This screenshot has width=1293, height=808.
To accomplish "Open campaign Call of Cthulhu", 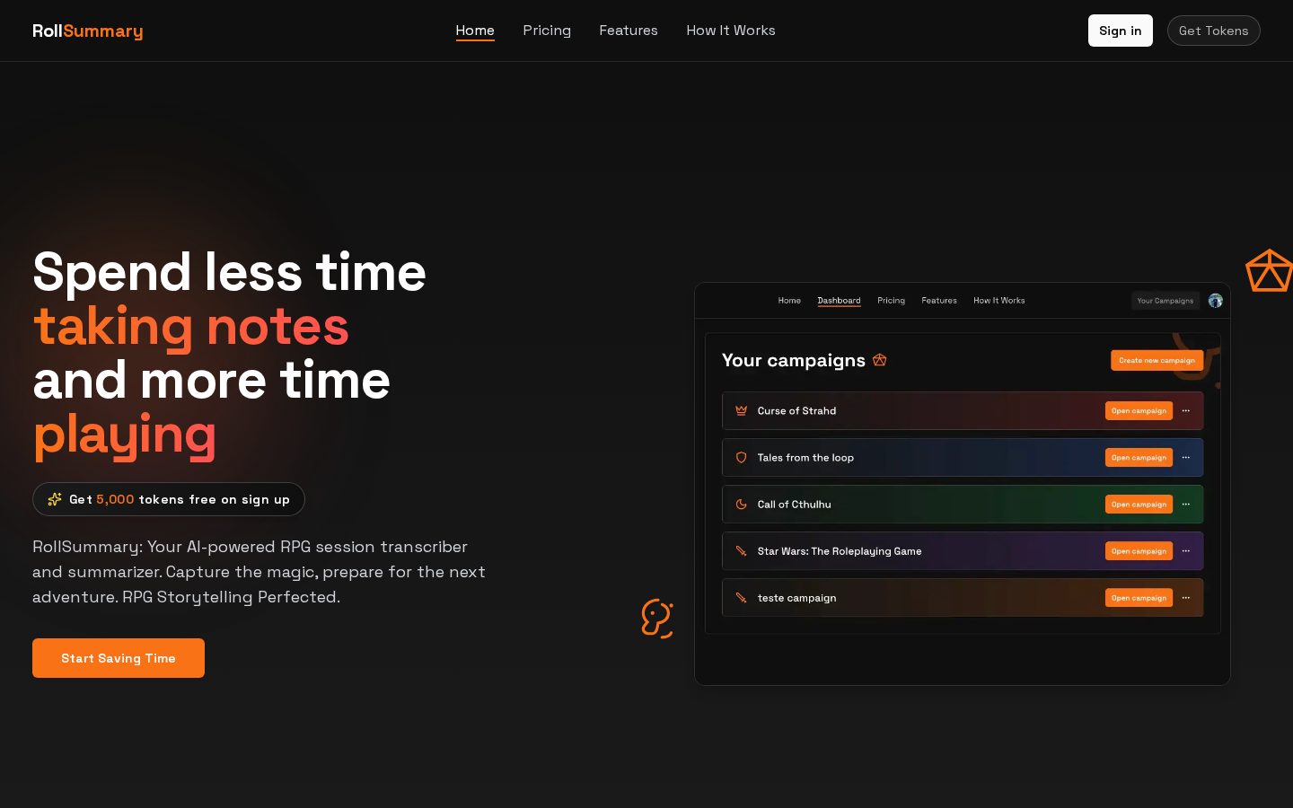I will point(1139,505).
